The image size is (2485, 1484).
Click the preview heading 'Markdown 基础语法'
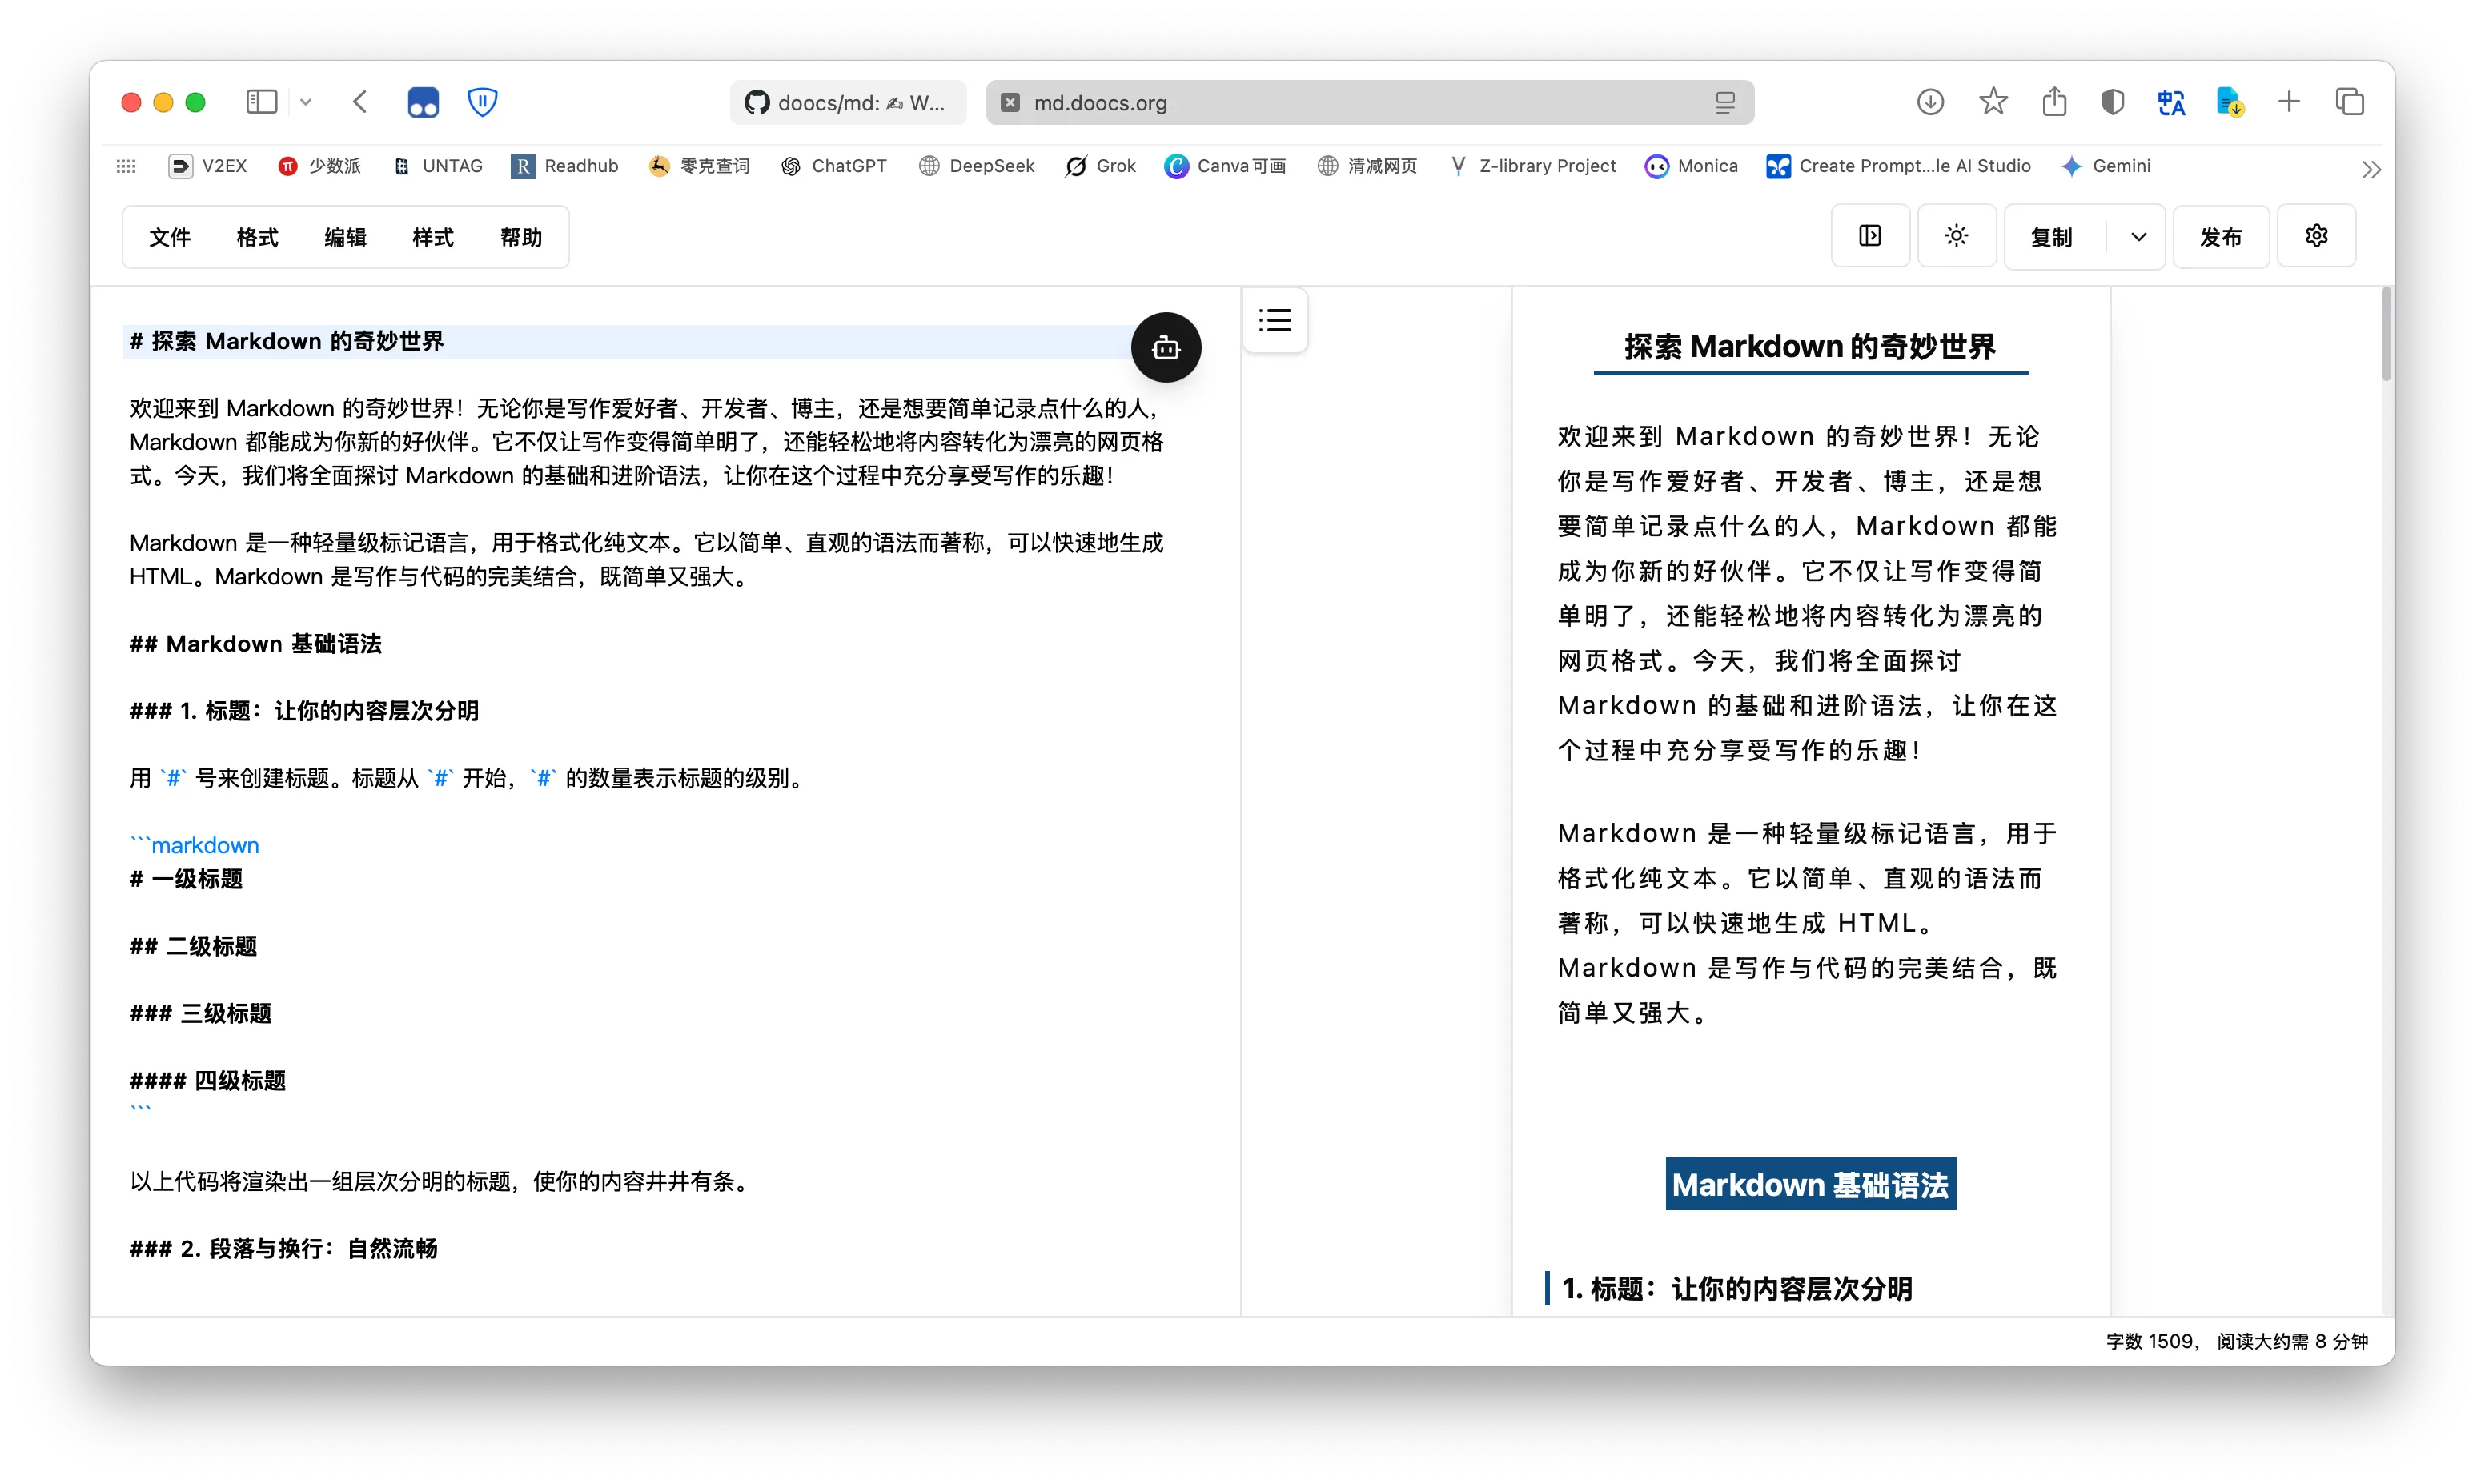[x=1810, y=1185]
